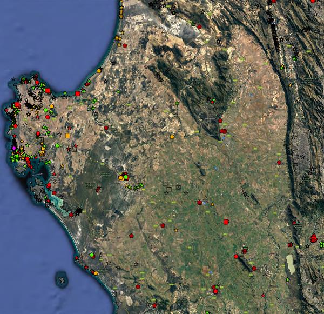Image resolution: width=324 pixels, height=314 pixels.
Task: Select the green pentagon in the central orange cluster
Action: click(x=125, y=176)
